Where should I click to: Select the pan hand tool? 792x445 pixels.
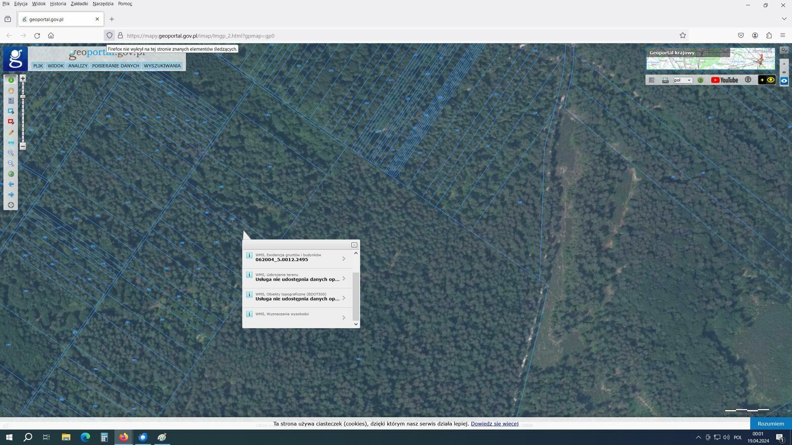[x=11, y=91]
